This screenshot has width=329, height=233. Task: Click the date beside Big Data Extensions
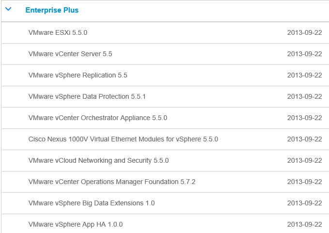tap(304, 203)
